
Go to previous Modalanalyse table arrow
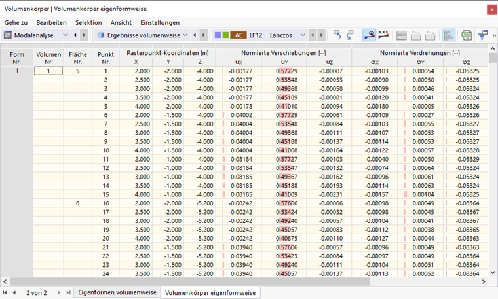(75, 35)
